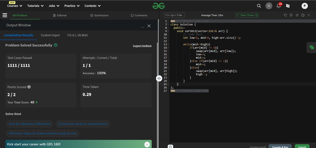The height and width of the screenshot is (148, 316).
Task: Click the Start Timer button
Action: [247, 15]
